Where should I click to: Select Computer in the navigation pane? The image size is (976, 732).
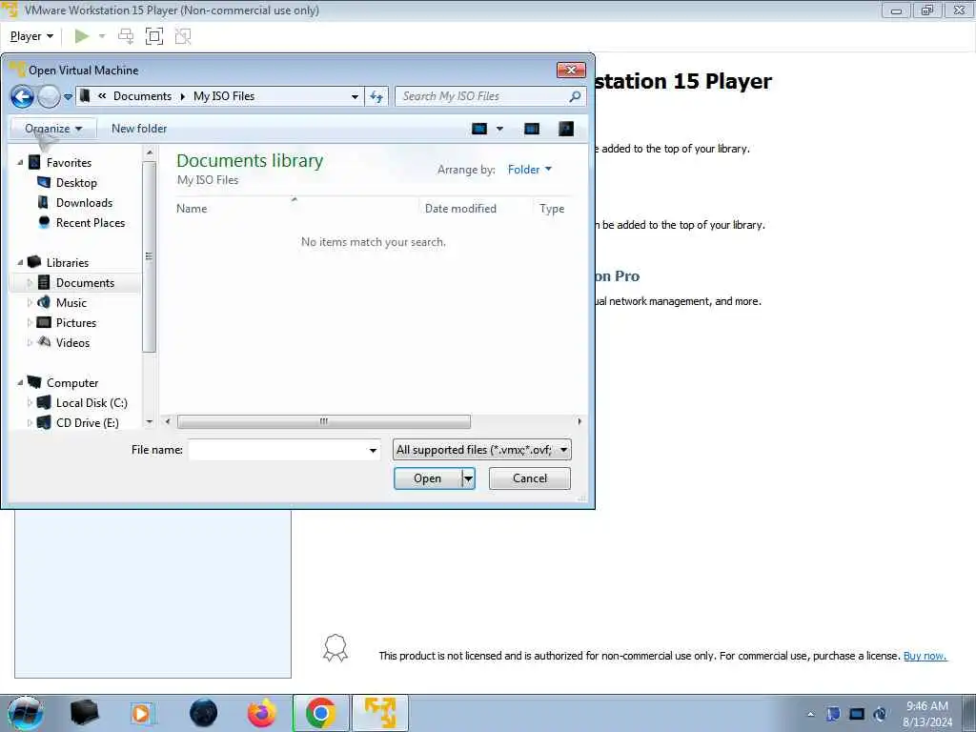72,383
